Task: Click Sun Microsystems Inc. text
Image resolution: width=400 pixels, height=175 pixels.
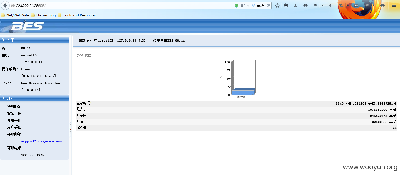Action: (x=41, y=83)
